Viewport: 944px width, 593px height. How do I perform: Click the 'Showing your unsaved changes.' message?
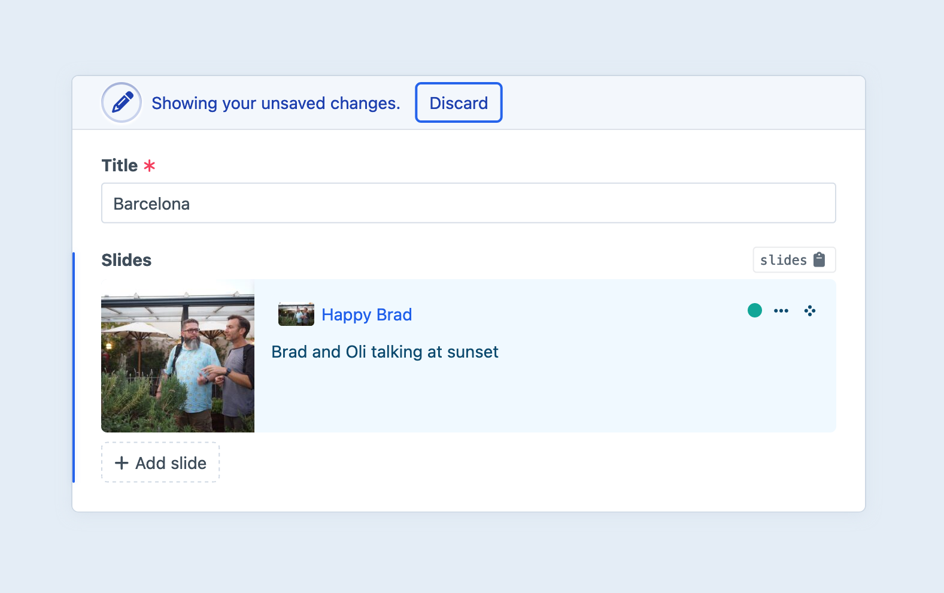(x=275, y=103)
